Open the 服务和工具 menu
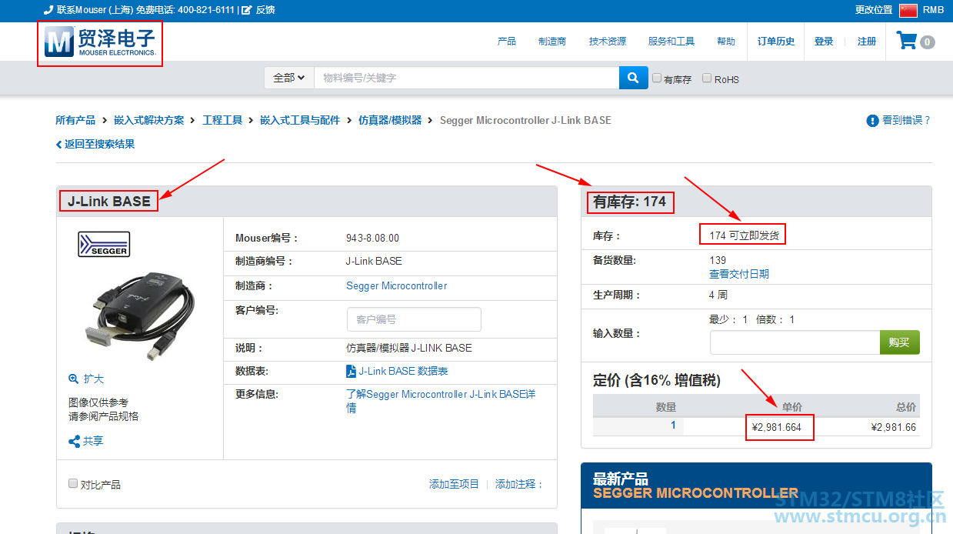 click(x=671, y=42)
